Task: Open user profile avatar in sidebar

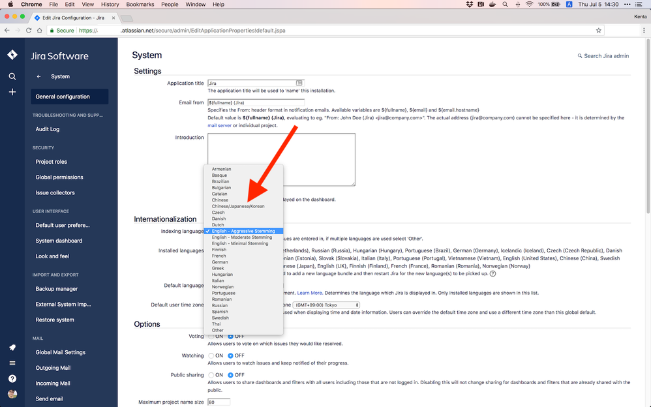Action: click(x=12, y=394)
